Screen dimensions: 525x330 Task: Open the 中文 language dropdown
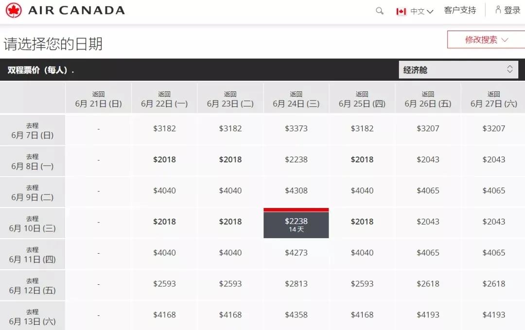(x=421, y=11)
